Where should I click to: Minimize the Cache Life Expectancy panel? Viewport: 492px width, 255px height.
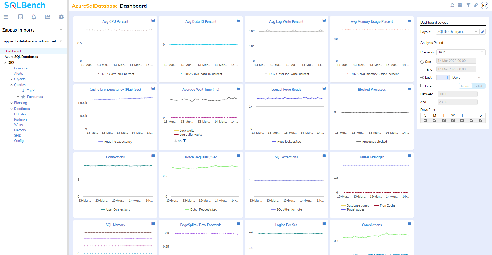[153, 88]
